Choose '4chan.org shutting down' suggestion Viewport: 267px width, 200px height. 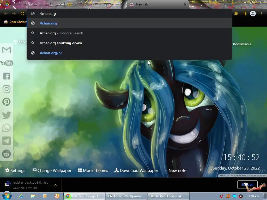coord(129,43)
